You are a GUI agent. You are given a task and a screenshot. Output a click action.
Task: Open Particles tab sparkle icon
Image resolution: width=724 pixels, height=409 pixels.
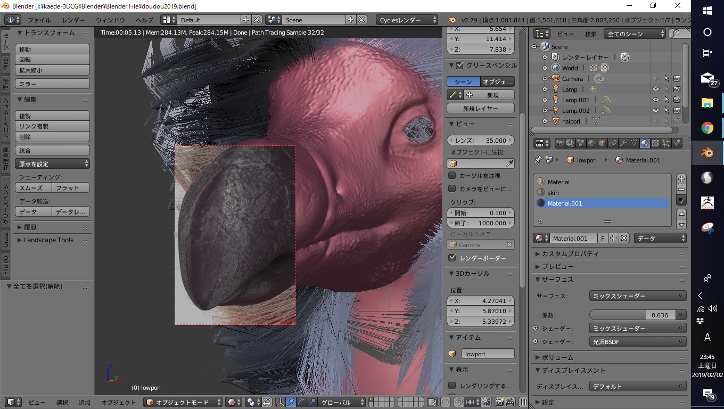click(666, 143)
